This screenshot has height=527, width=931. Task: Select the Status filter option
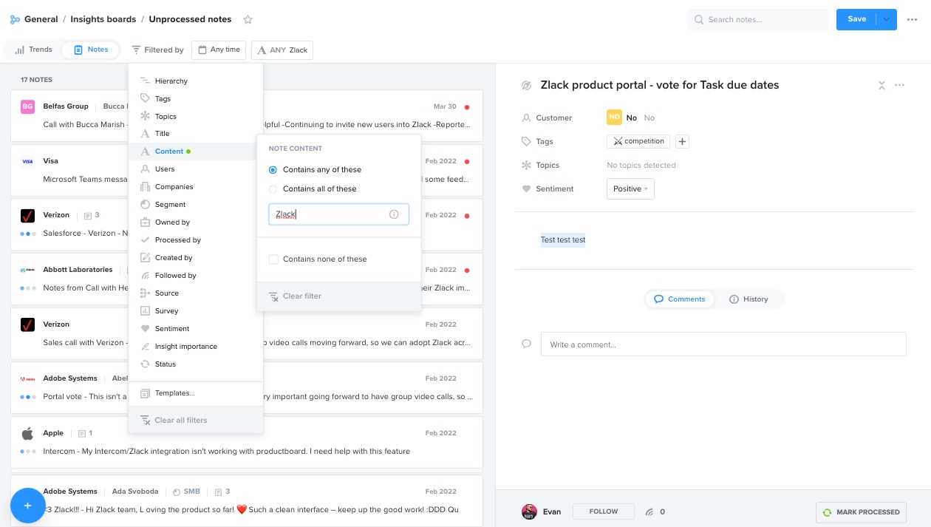coord(195,364)
